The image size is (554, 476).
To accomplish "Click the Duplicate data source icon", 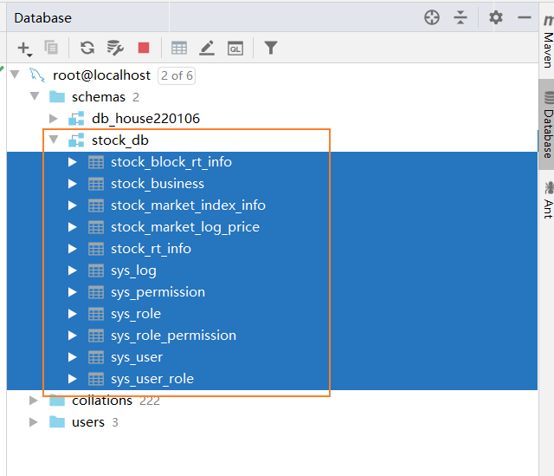I will 51,48.
